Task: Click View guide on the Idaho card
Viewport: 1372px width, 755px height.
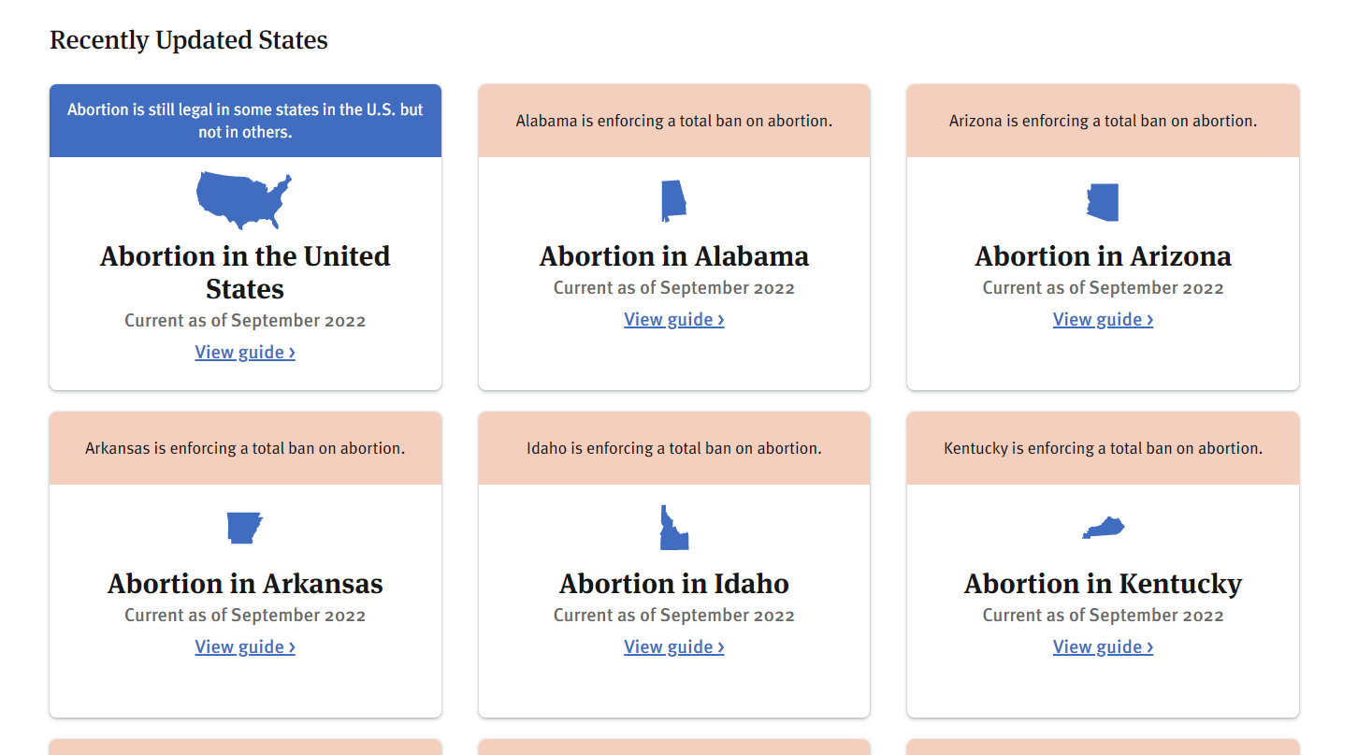Action: click(673, 646)
